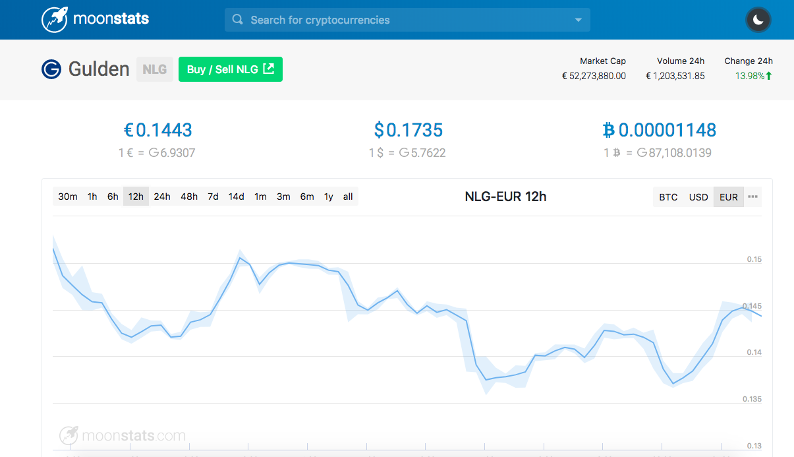Select the 1h time range
794x457 pixels.
(x=92, y=197)
